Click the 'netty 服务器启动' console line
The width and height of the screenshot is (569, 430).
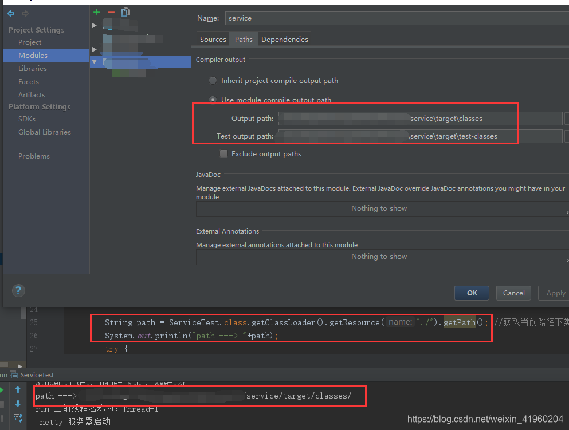coord(75,421)
